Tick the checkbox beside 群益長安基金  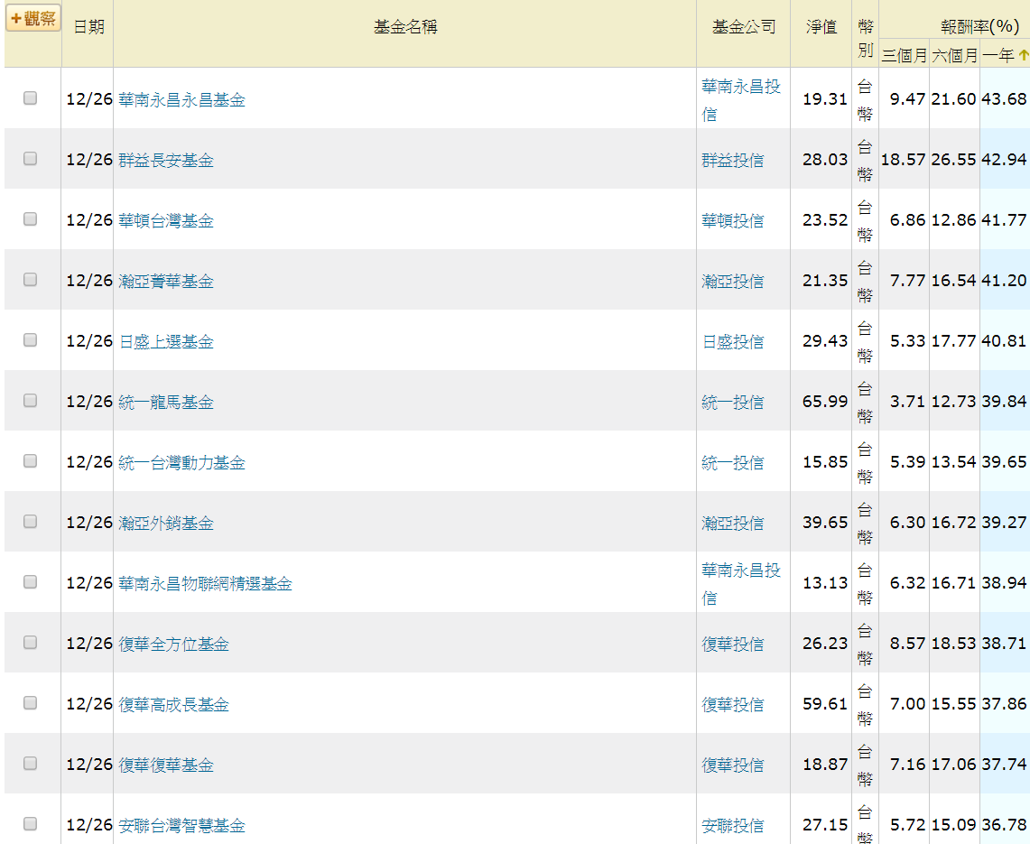click(x=30, y=159)
